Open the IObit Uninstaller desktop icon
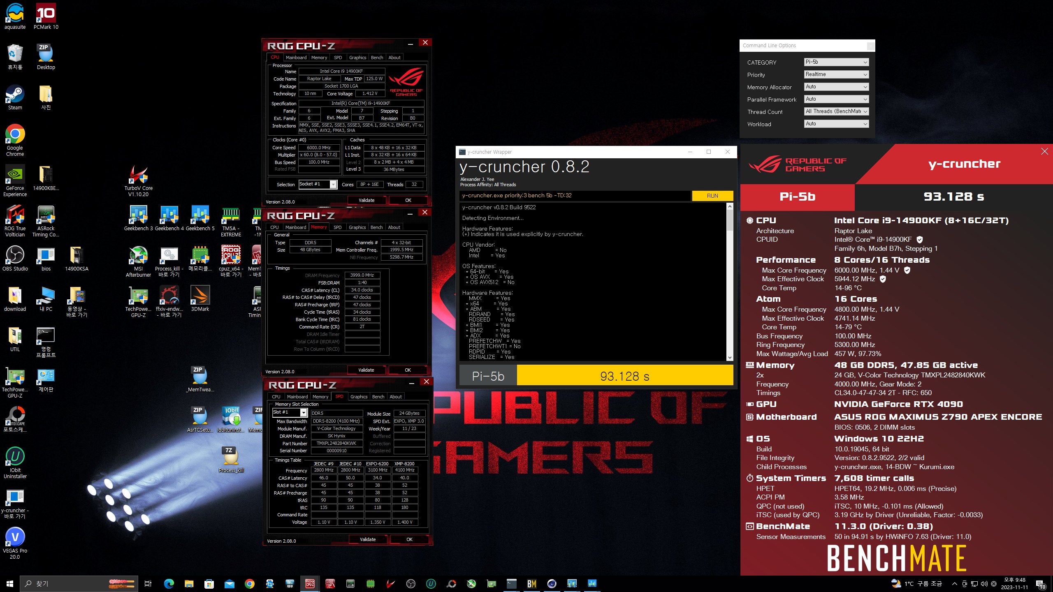 (x=15, y=462)
